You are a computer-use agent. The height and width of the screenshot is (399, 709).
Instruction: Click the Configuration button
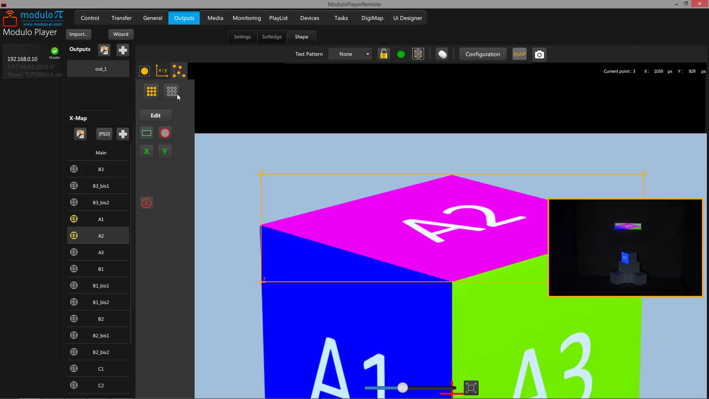pos(483,54)
